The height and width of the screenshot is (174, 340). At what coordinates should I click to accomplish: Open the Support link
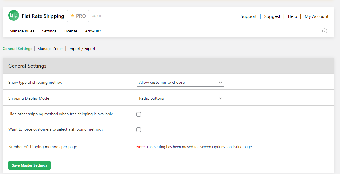pyautogui.click(x=249, y=16)
